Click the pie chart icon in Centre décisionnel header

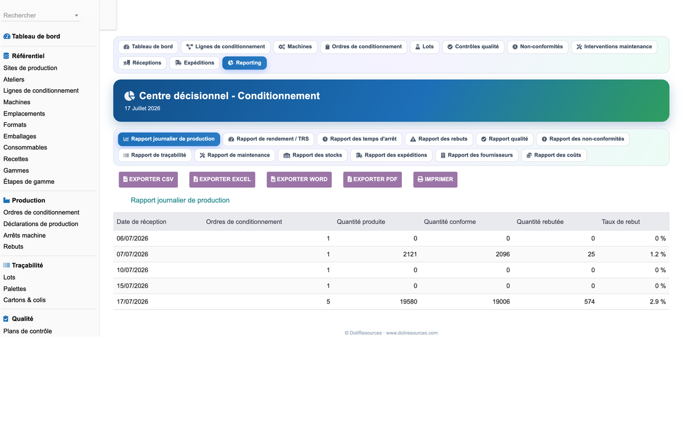coord(129,96)
